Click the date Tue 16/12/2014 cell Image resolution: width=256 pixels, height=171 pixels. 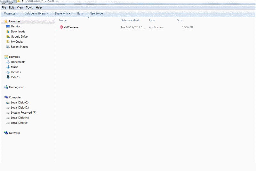[132, 27]
